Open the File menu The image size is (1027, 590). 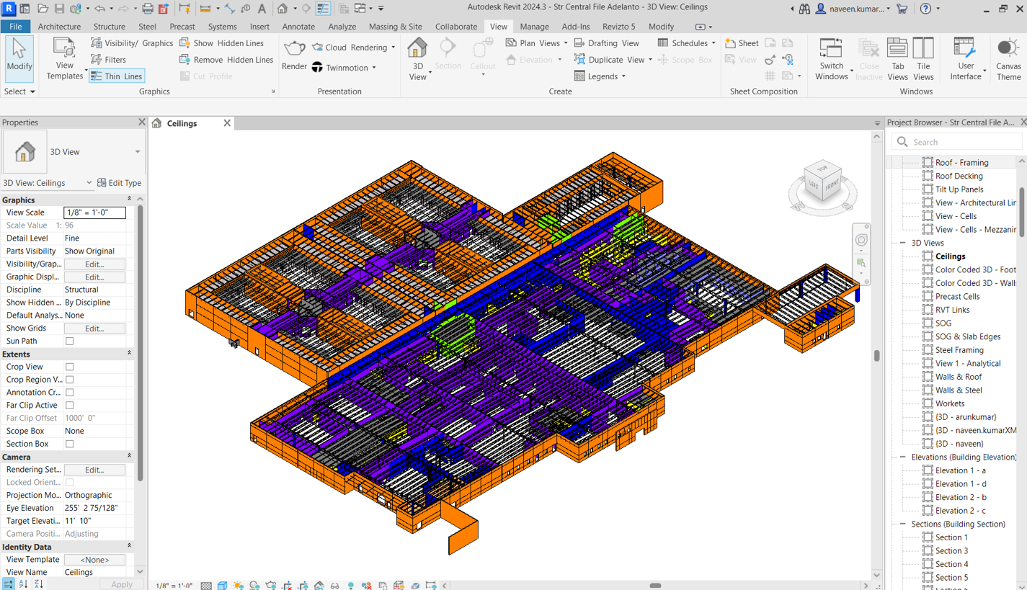[15, 27]
